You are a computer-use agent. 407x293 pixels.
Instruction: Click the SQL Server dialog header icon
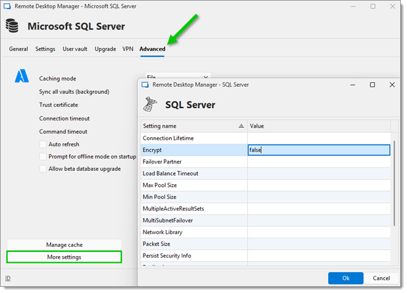[x=150, y=104]
